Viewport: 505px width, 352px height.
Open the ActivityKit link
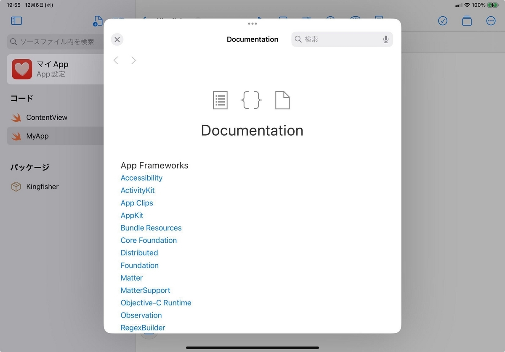[138, 190]
